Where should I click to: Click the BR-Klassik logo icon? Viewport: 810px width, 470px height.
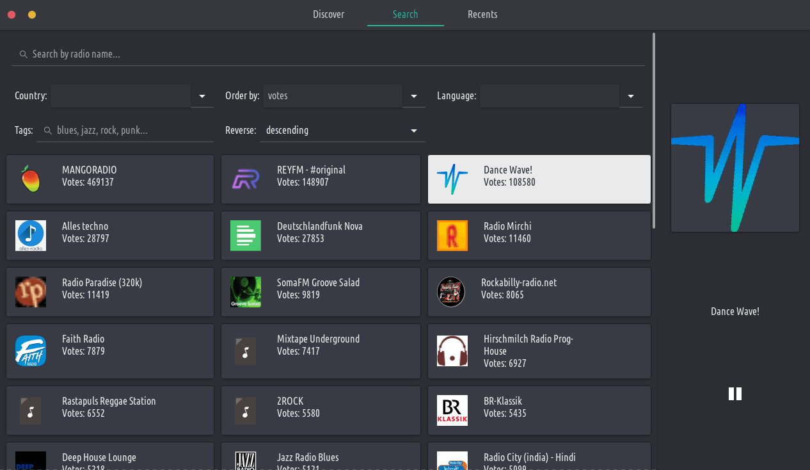tap(452, 410)
